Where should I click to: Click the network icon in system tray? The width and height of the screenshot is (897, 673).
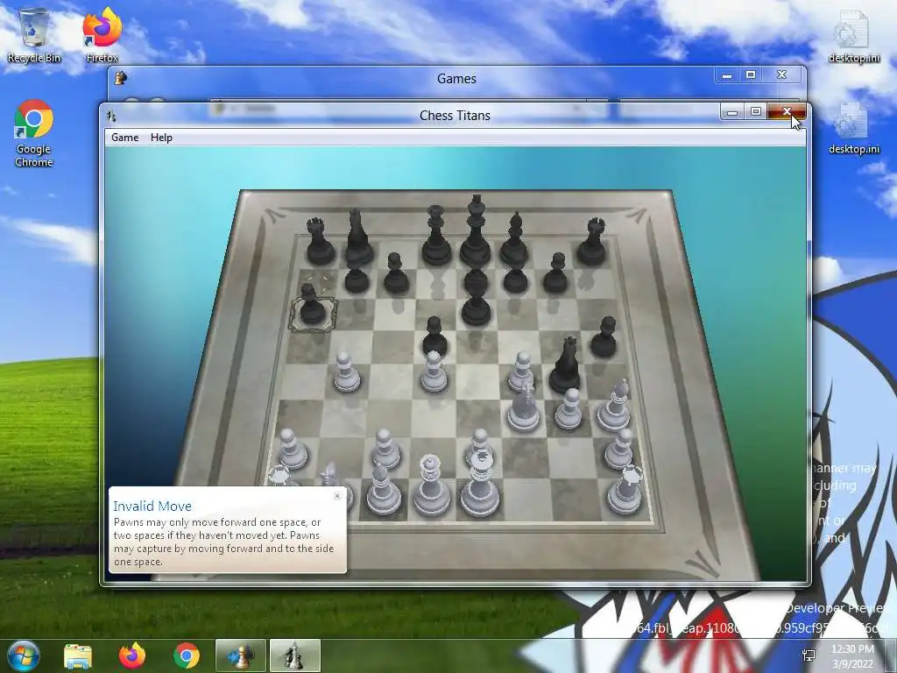[x=809, y=655]
